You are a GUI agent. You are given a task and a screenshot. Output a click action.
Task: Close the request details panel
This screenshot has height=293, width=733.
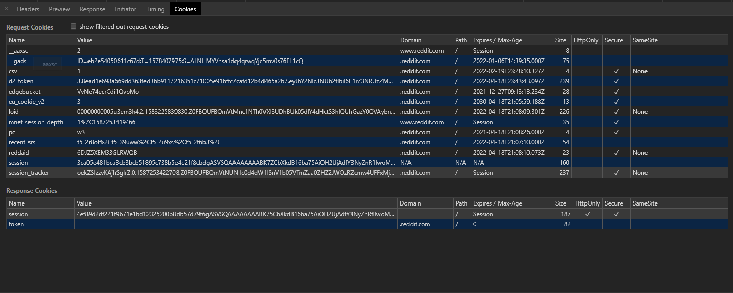tap(5, 9)
